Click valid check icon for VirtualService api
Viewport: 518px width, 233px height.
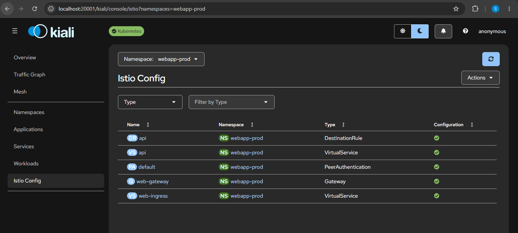(x=437, y=152)
